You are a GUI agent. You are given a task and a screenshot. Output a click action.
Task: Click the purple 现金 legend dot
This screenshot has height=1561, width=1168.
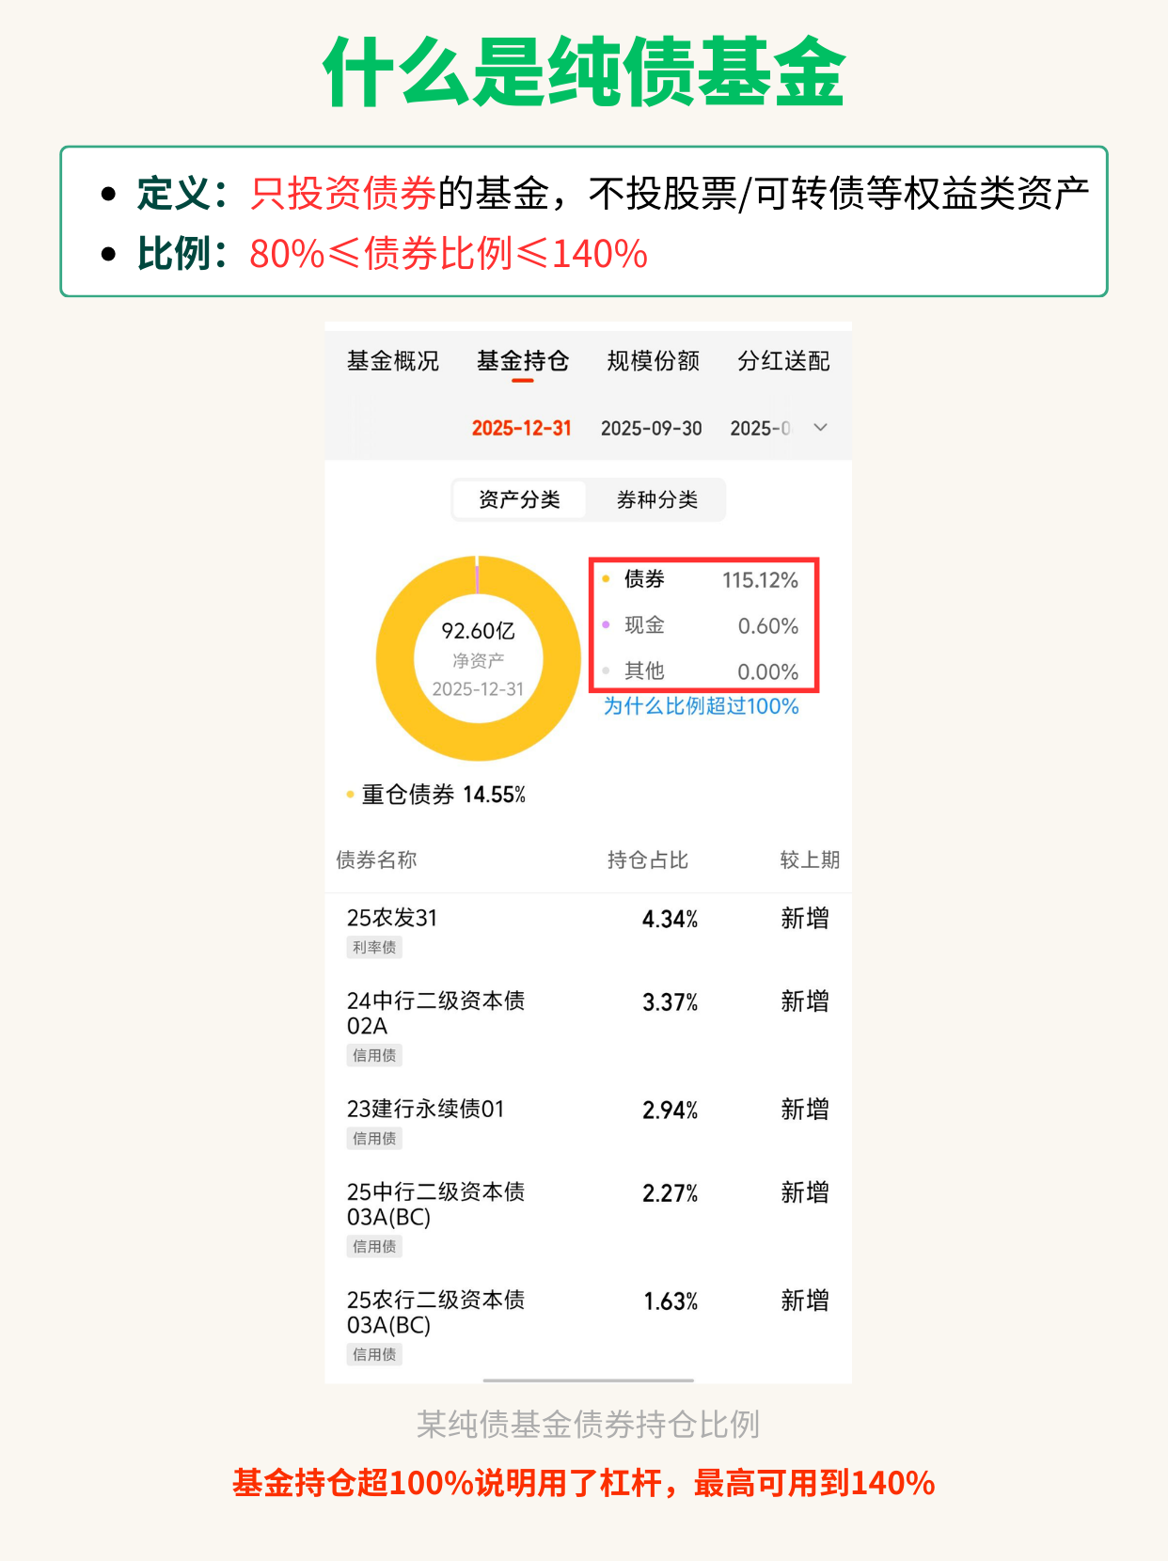coord(607,625)
